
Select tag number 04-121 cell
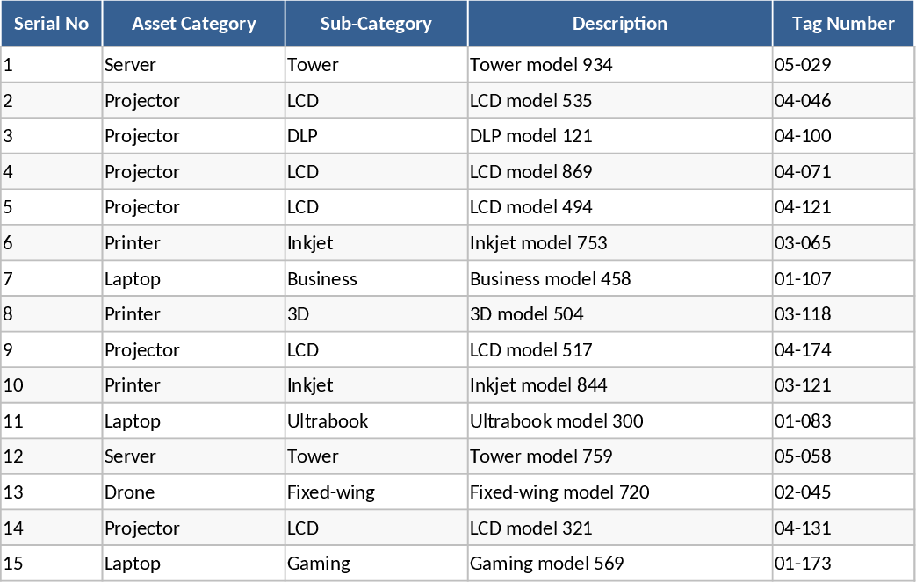pos(803,207)
